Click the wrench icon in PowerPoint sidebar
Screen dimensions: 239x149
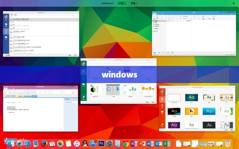point(162,125)
